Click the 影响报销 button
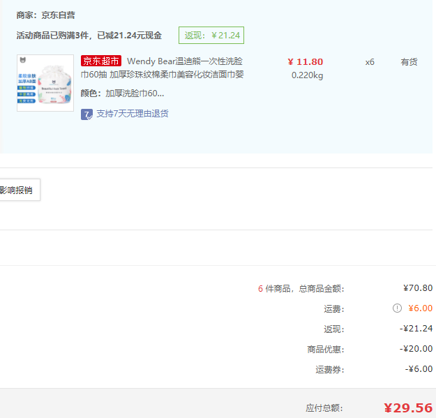This screenshot has height=418, width=436. 19,190
